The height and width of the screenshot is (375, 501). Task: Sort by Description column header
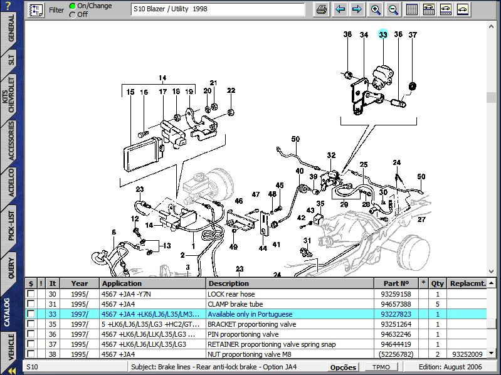click(x=290, y=283)
